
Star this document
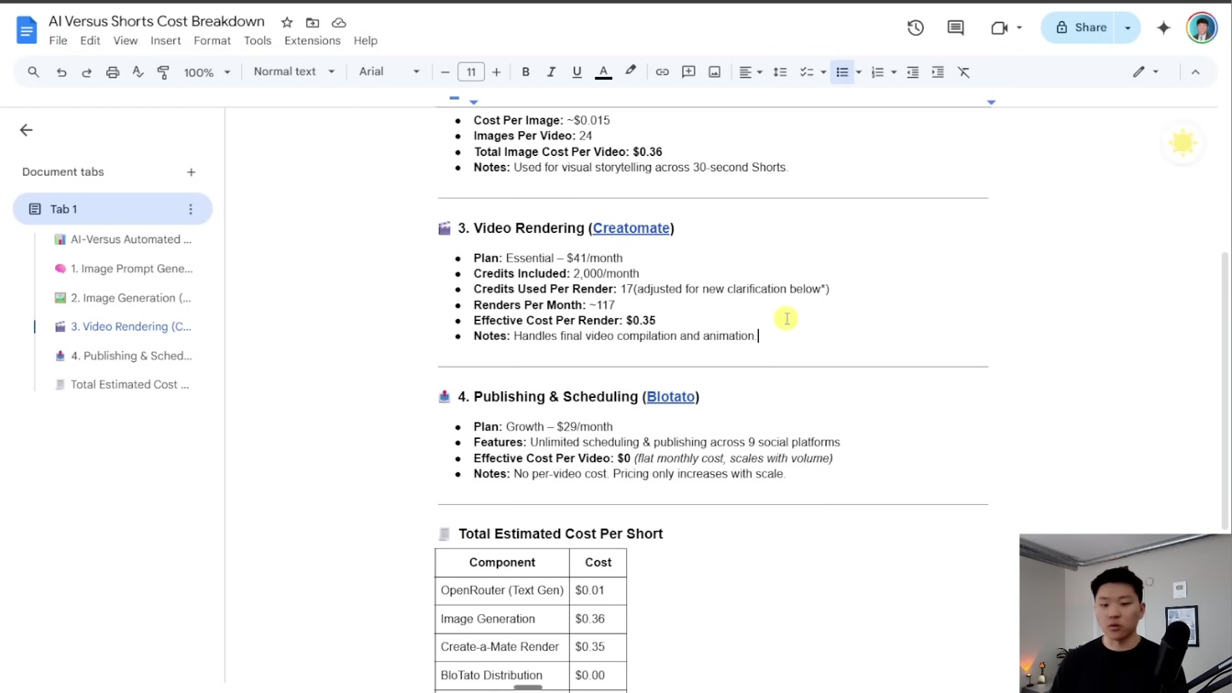(287, 22)
